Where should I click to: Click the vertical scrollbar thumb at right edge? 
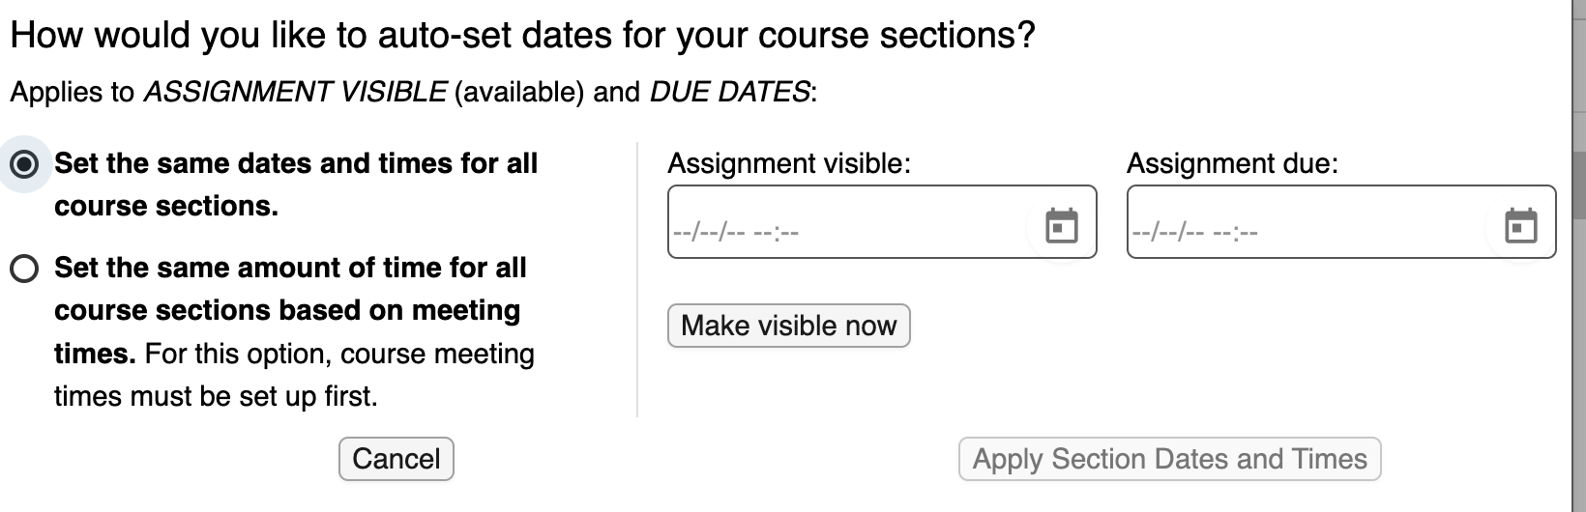click(1579, 185)
